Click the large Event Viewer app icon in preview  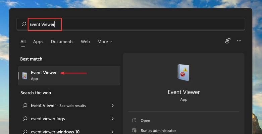coord(184,73)
